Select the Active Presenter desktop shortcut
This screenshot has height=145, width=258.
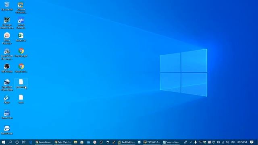7,38
